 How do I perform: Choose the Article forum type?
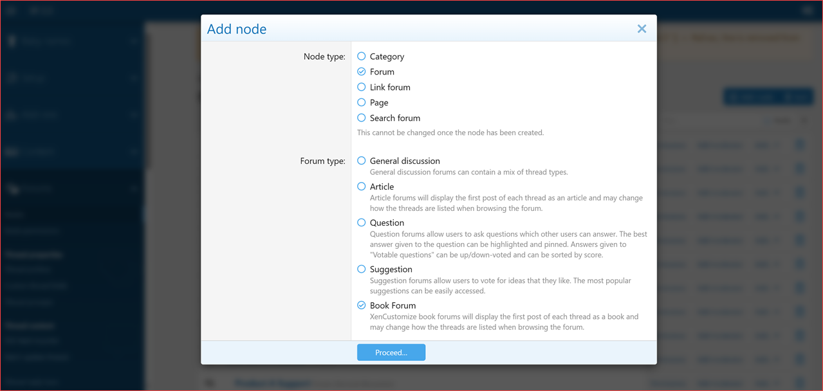point(361,186)
